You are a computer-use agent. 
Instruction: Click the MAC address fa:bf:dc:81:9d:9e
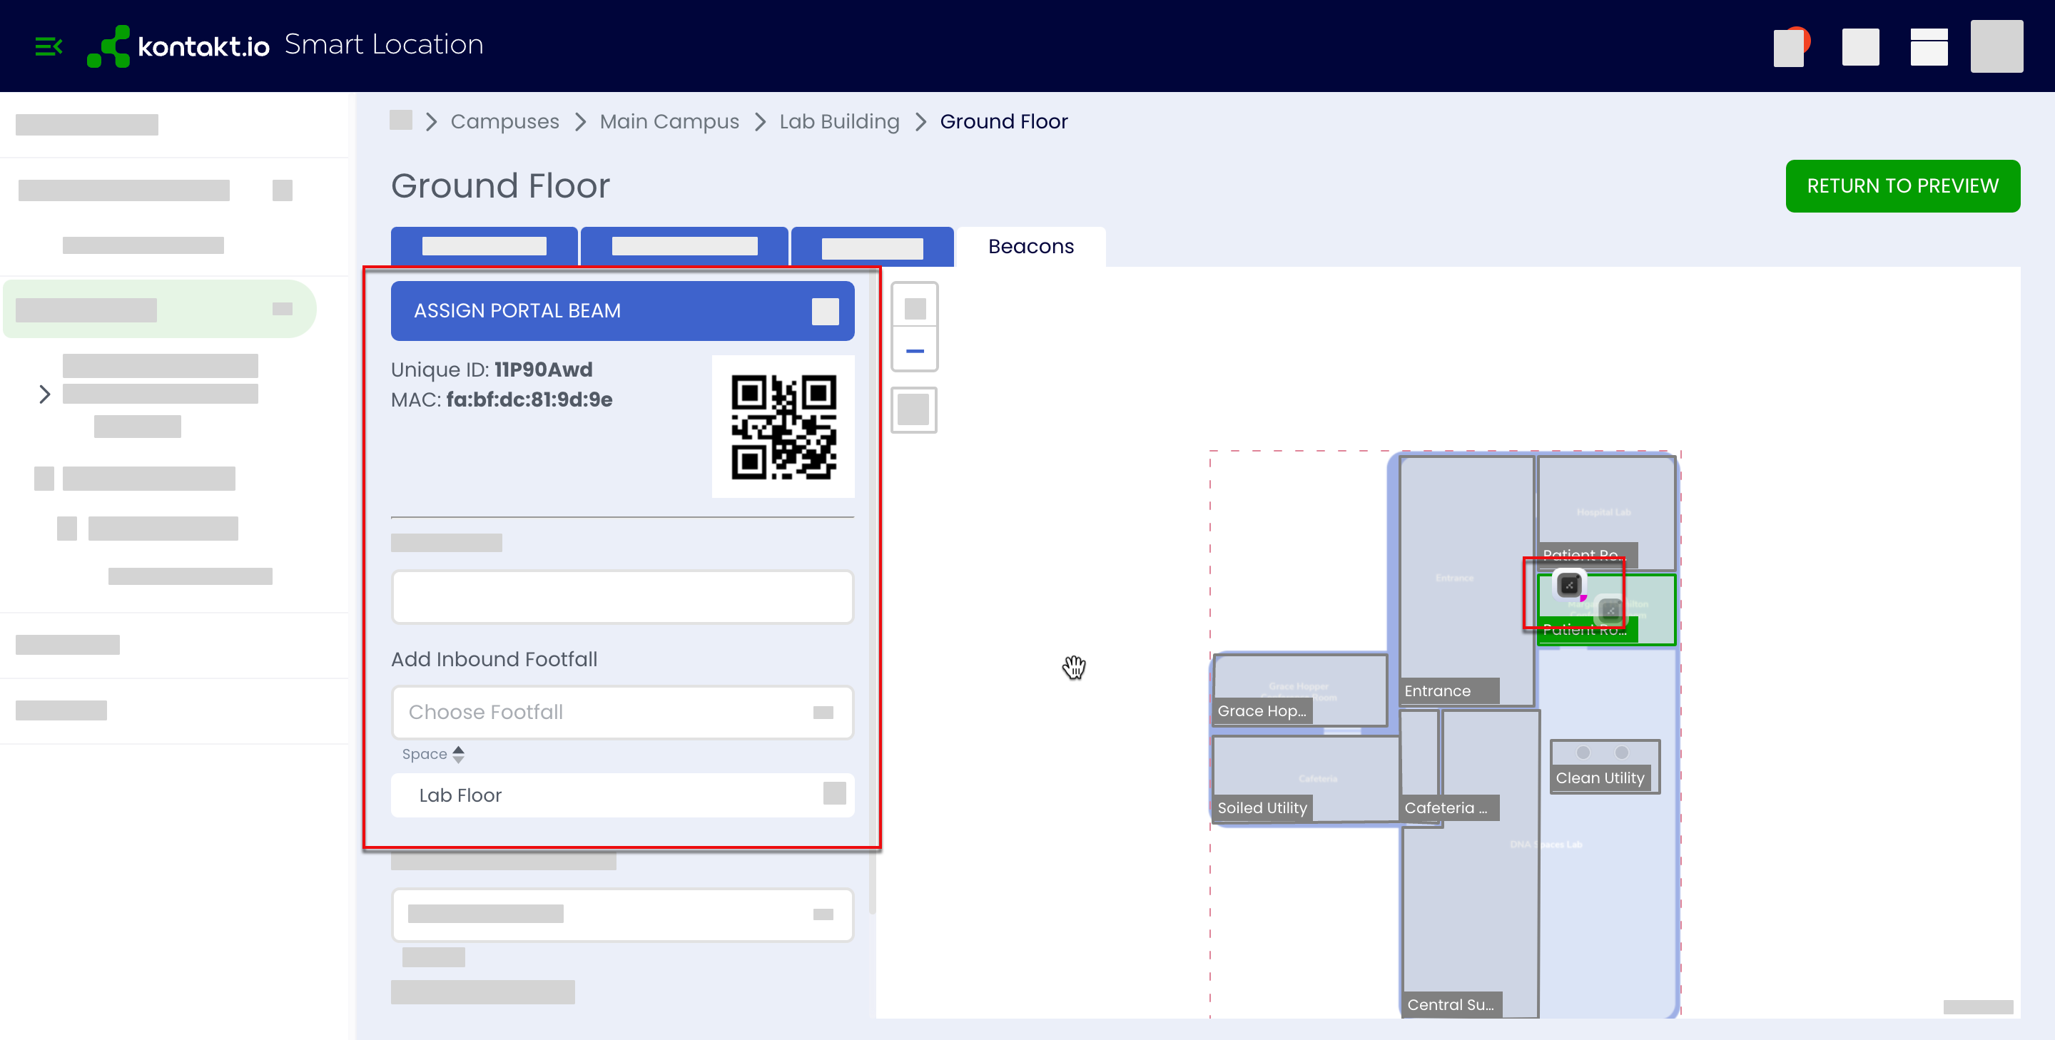tap(501, 399)
